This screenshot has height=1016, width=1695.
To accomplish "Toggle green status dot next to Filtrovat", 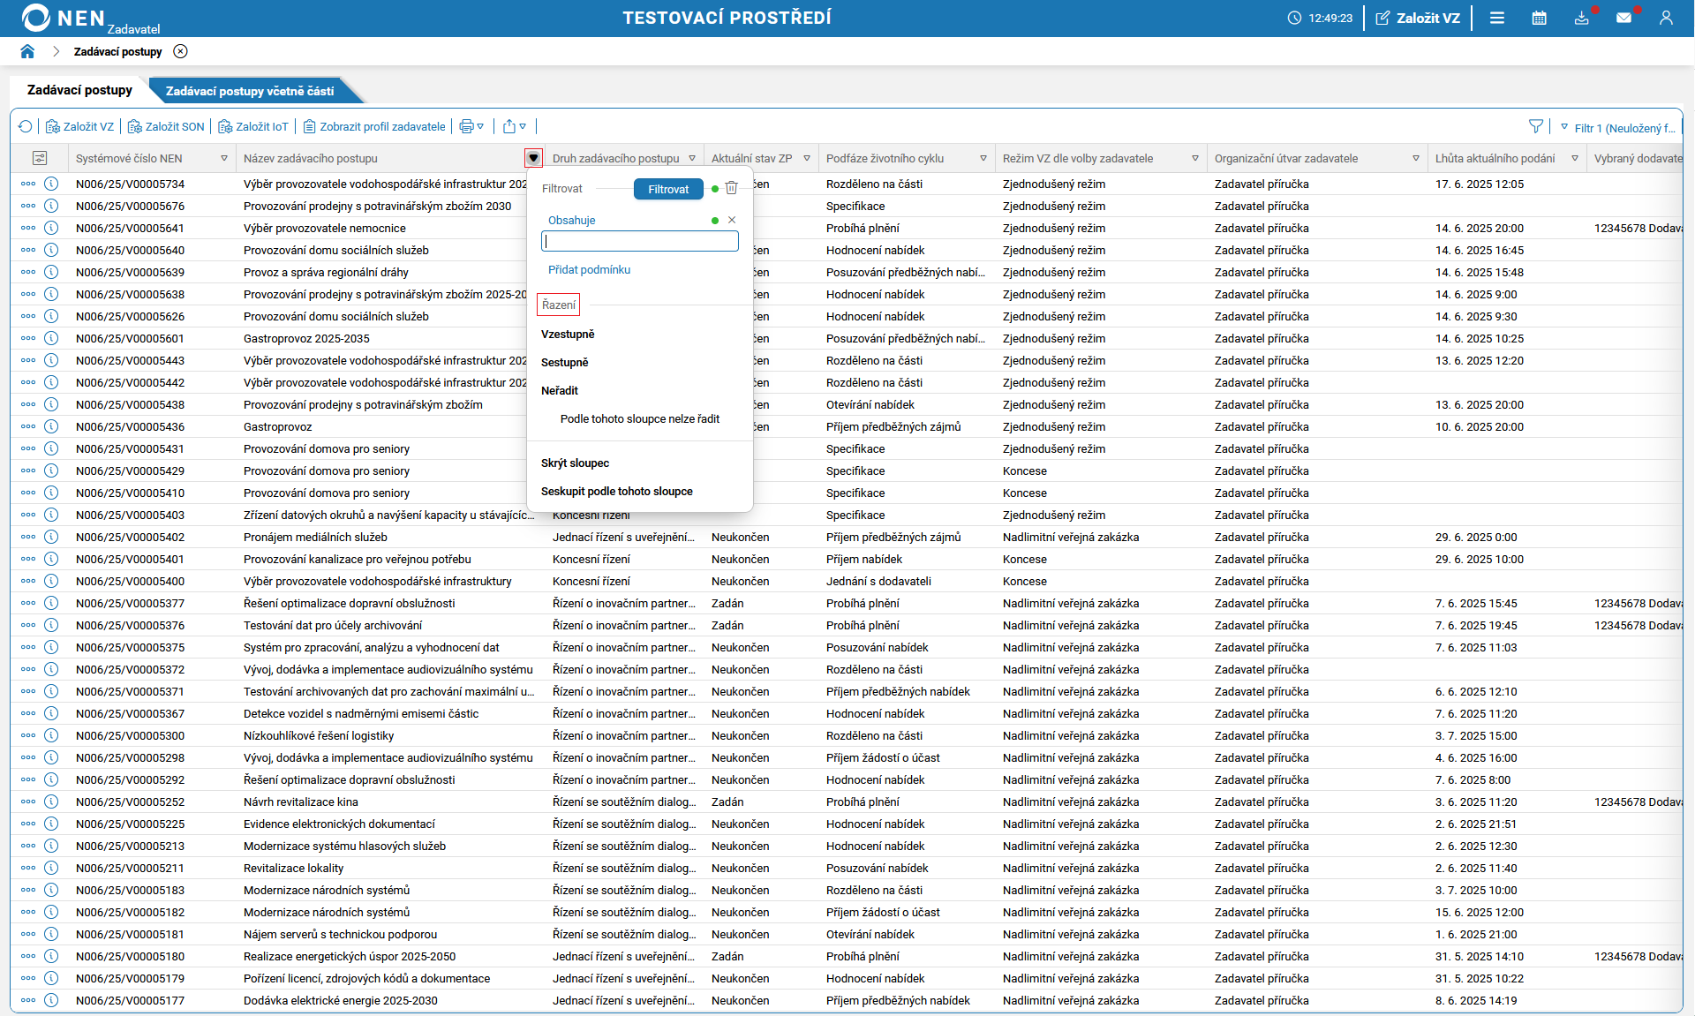I will coord(715,189).
